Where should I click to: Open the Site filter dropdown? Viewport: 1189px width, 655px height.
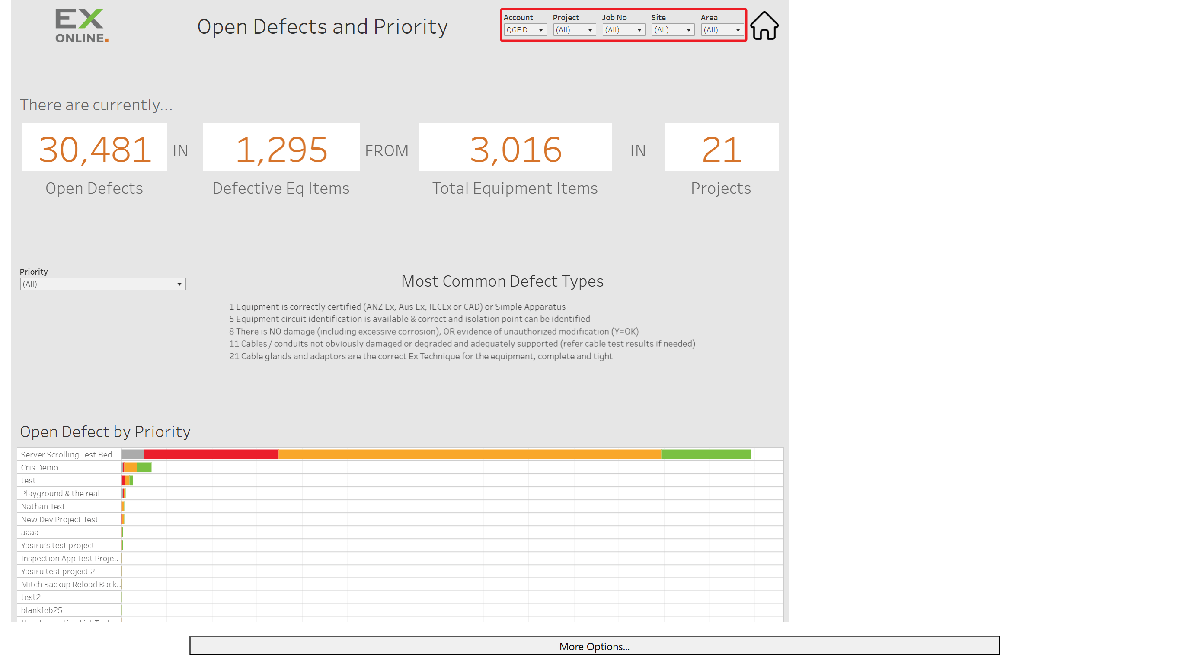point(673,30)
